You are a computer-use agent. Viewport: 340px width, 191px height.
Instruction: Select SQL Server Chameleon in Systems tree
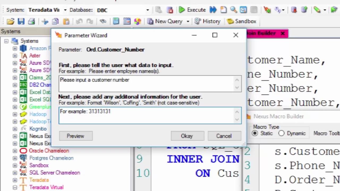point(54,172)
